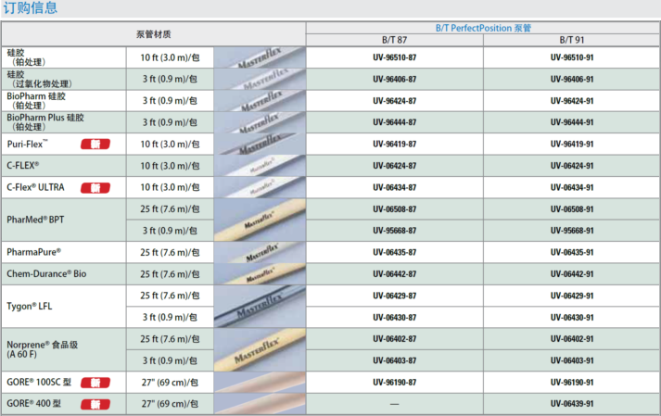Screen dimensions: 661x416
Task: Select part number UV-96190-91
Action: [572, 383]
